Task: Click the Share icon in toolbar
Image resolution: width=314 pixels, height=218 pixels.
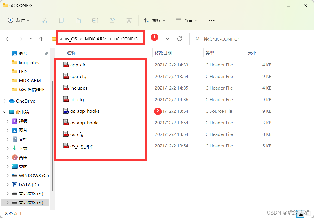Action: [112, 20]
